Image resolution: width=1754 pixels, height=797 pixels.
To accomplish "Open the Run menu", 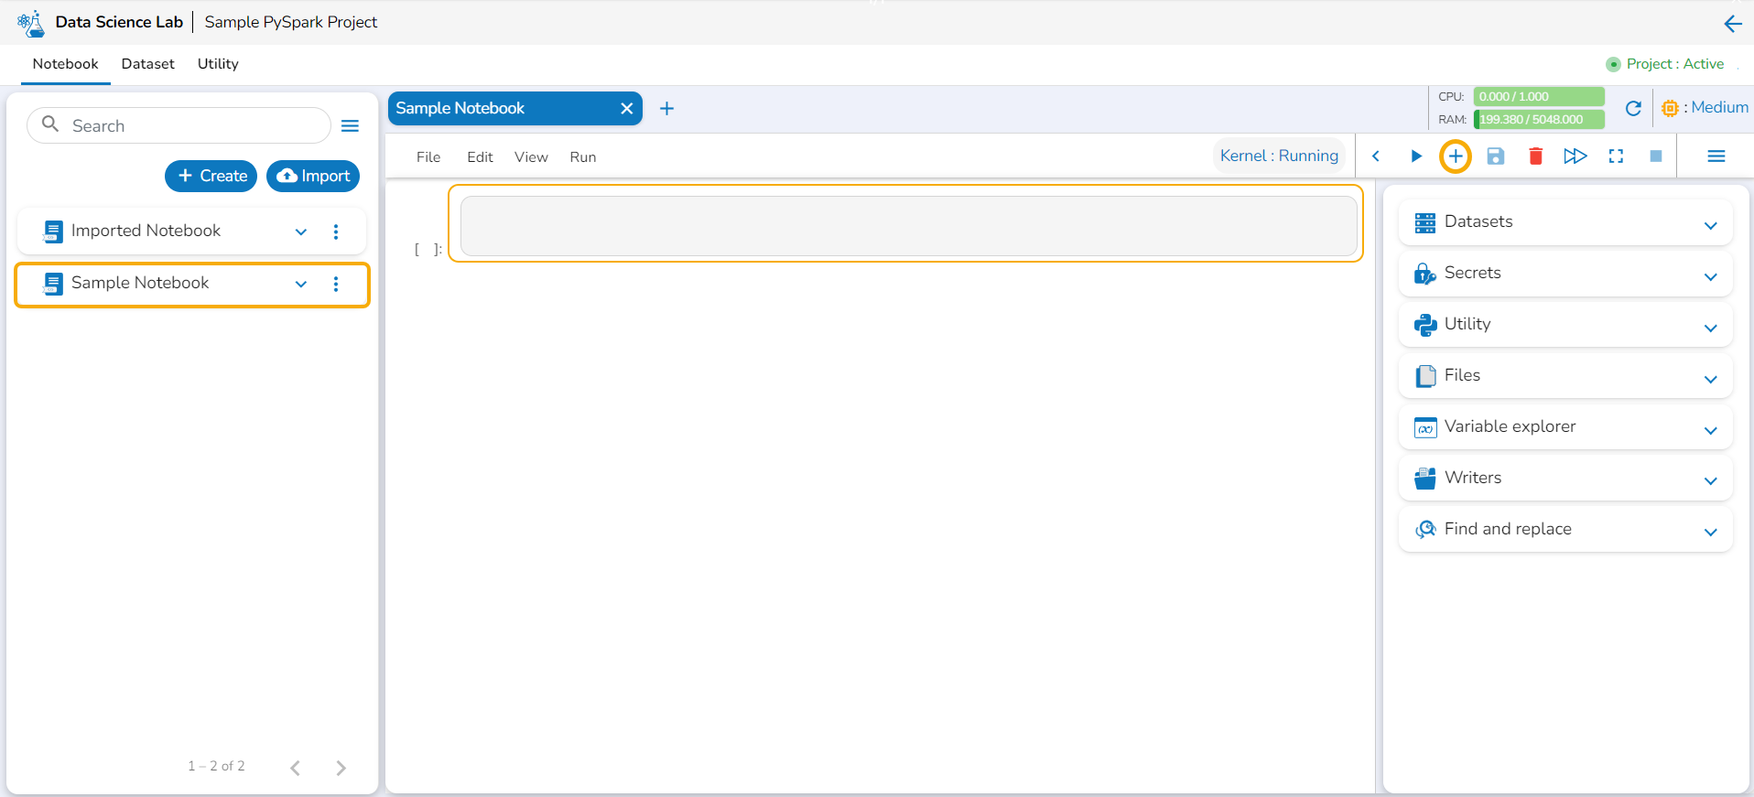I will tap(582, 157).
